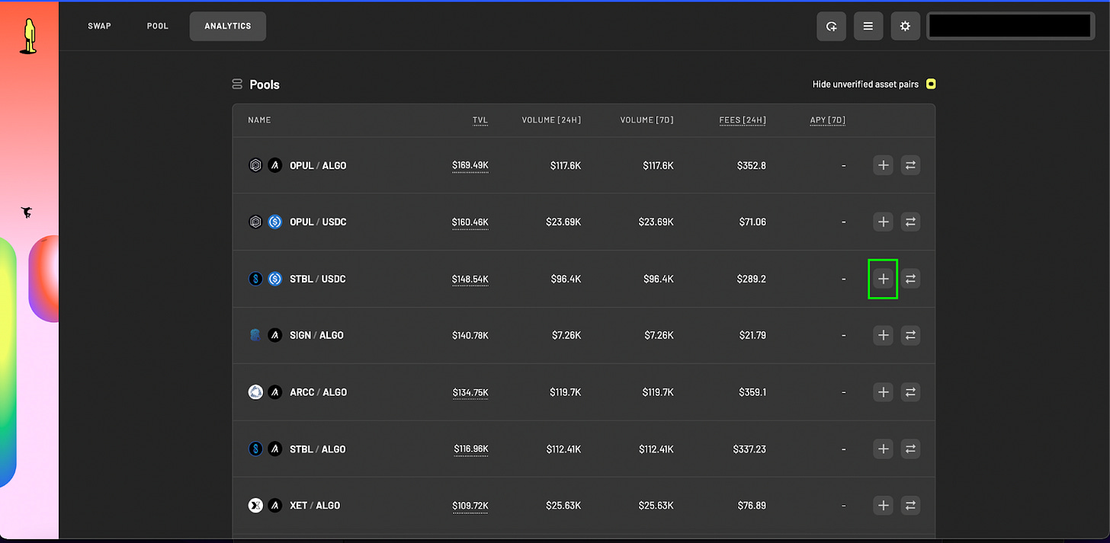Click the XET token icon

tap(255, 505)
